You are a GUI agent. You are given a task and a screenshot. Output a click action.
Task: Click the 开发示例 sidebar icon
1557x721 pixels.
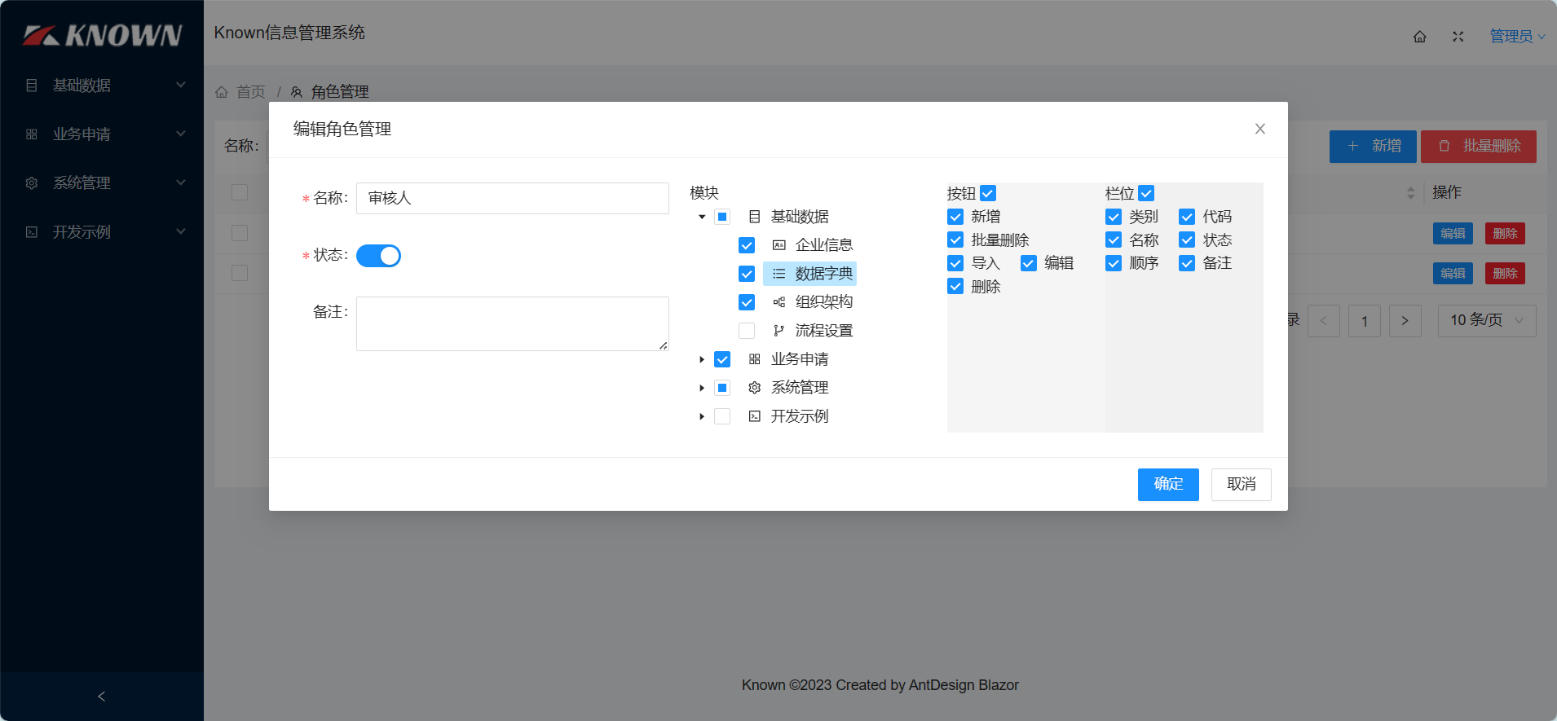tap(32, 232)
